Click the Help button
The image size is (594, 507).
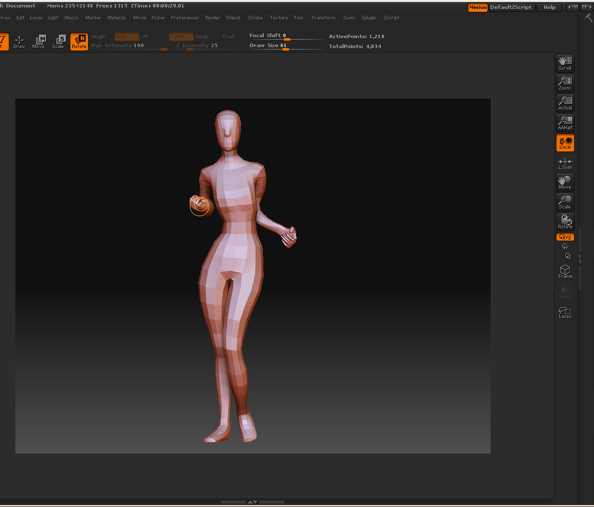(x=549, y=7)
